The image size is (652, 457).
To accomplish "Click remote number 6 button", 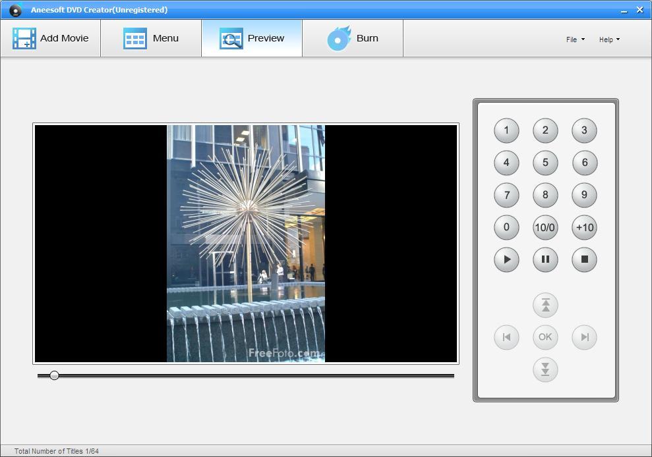I will [584, 163].
